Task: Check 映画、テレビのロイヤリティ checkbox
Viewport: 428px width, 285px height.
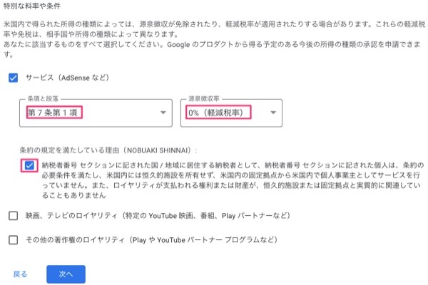Action: [x=13, y=216]
